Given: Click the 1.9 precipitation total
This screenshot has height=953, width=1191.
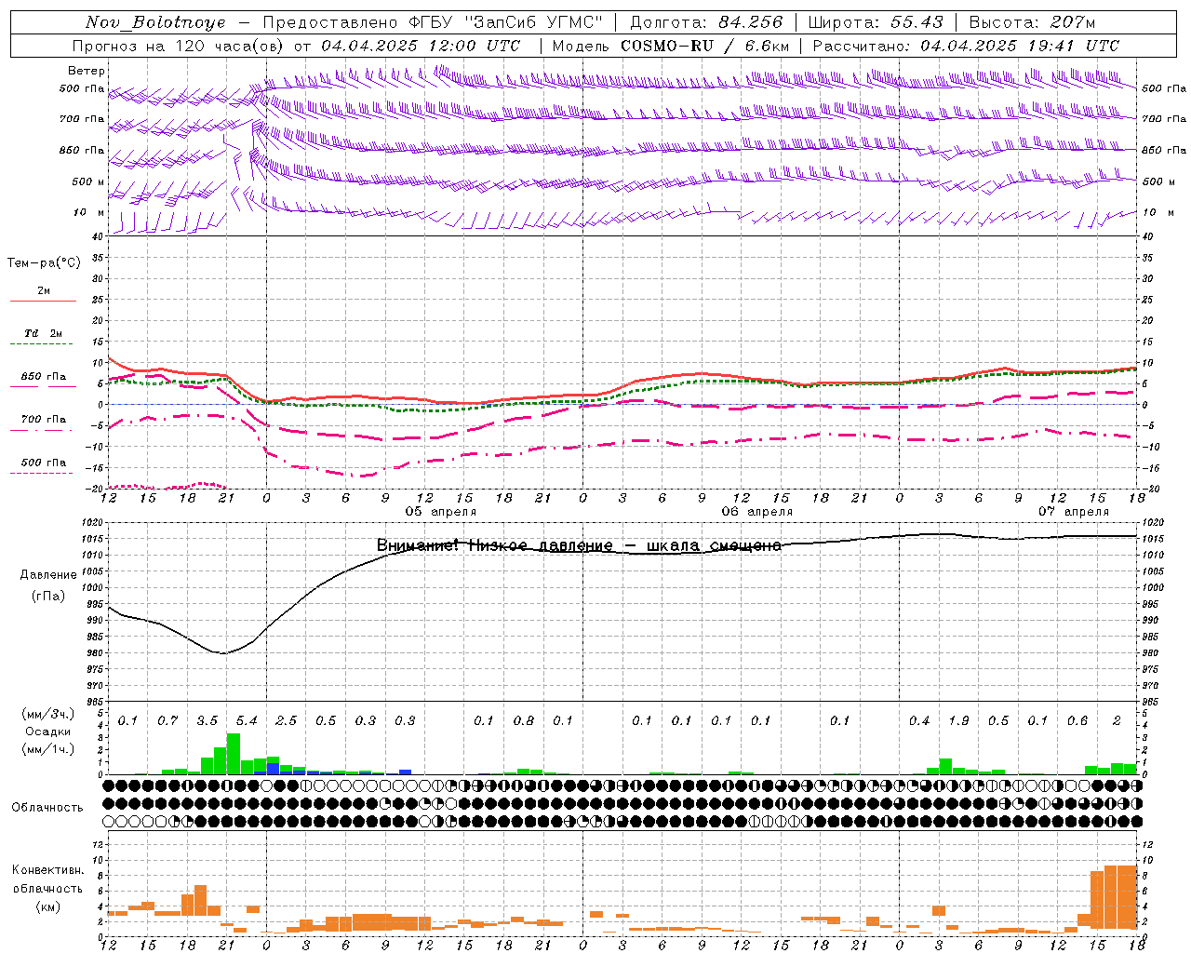Looking at the screenshot, I should click(x=958, y=720).
